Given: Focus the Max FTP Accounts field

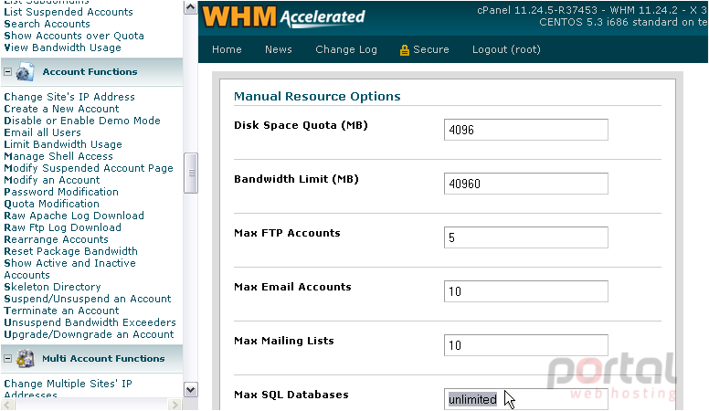Looking at the screenshot, I should coord(526,237).
